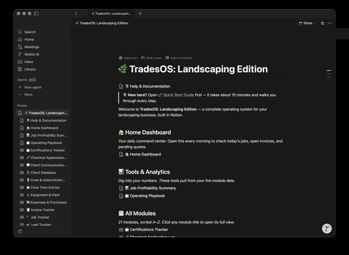Click table icon beside Certifications Tracker module link
Viewport: 349px width, 255px height.
(x=121, y=230)
